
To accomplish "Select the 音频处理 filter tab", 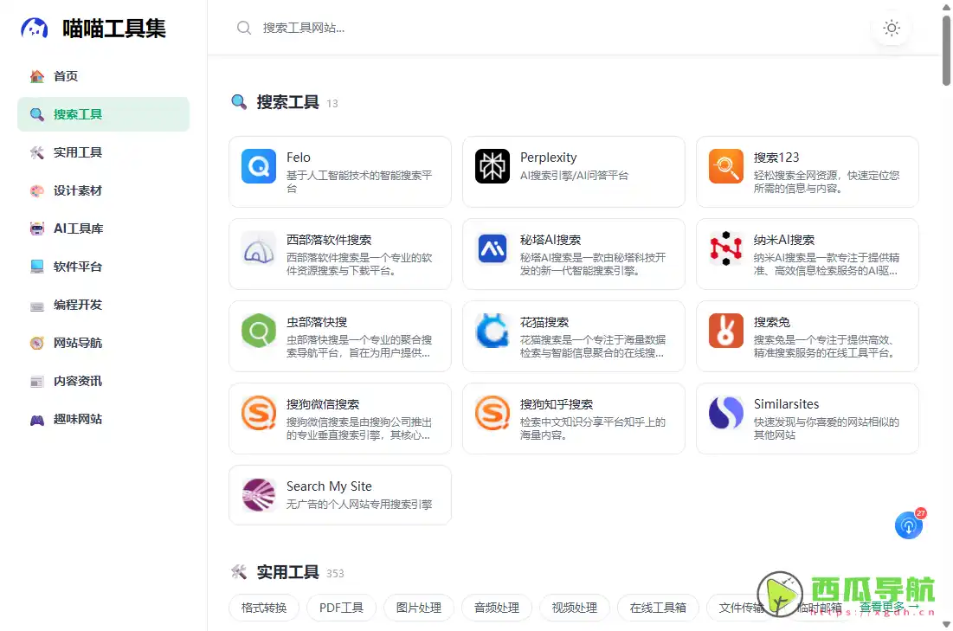I will click(x=497, y=608).
